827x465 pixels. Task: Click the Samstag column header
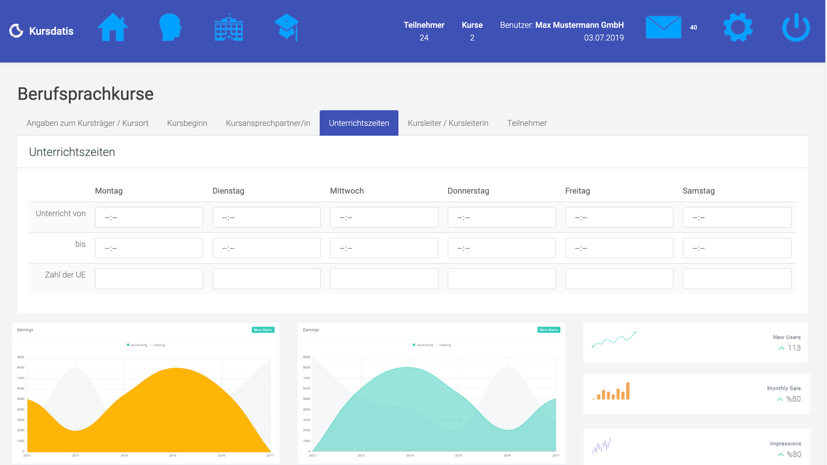tap(699, 191)
